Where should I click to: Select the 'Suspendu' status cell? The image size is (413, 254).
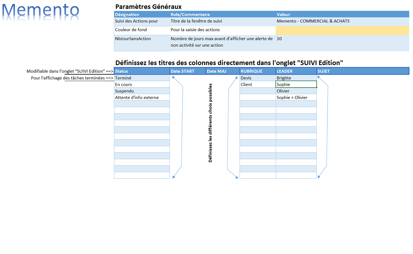point(142,91)
